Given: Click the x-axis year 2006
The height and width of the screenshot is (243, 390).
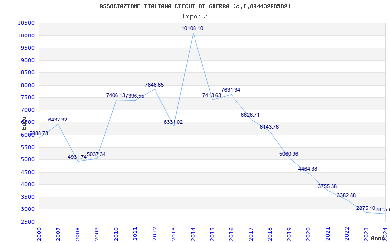Looking at the screenshot, I should [39, 234].
